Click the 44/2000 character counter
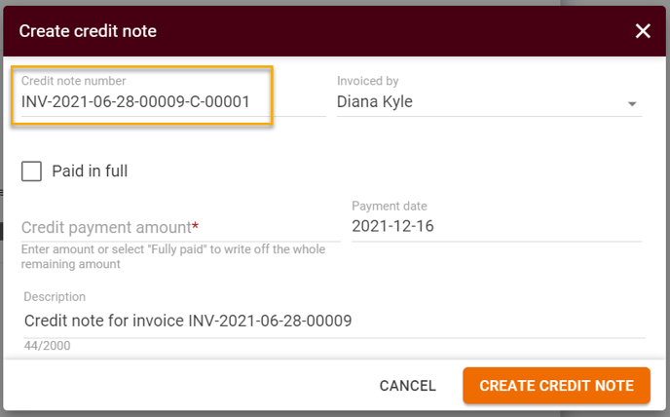Image resolution: width=670 pixels, height=417 pixels. (x=47, y=346)
